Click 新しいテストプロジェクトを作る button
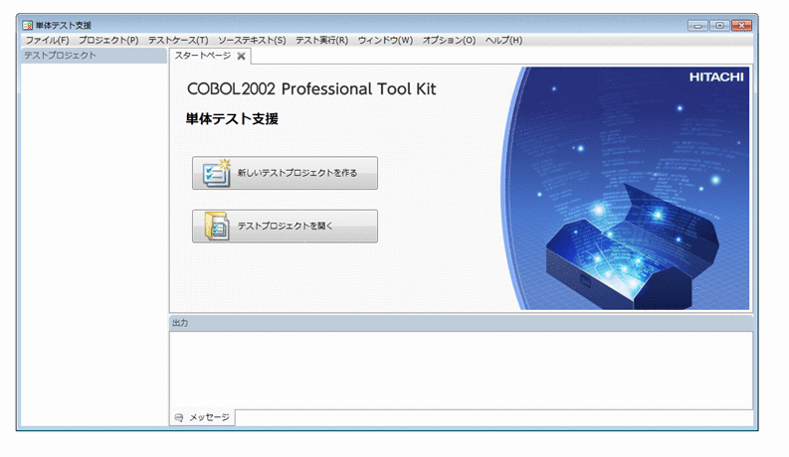 (x=285, y=173)
